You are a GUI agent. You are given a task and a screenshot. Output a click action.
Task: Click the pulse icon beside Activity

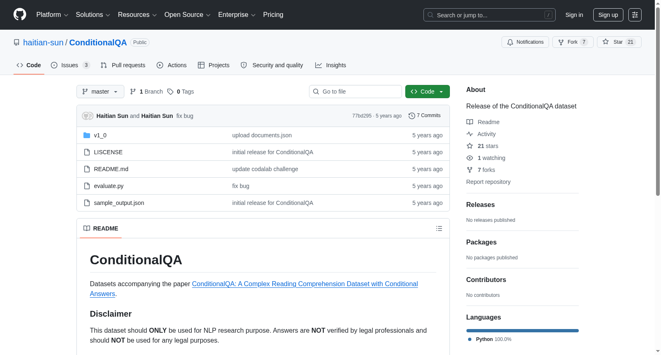pyautogui.click(x=470, y=134)
